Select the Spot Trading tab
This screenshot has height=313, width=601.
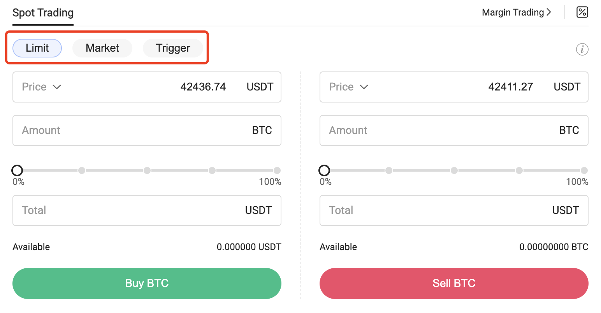(x=43, y=13)
